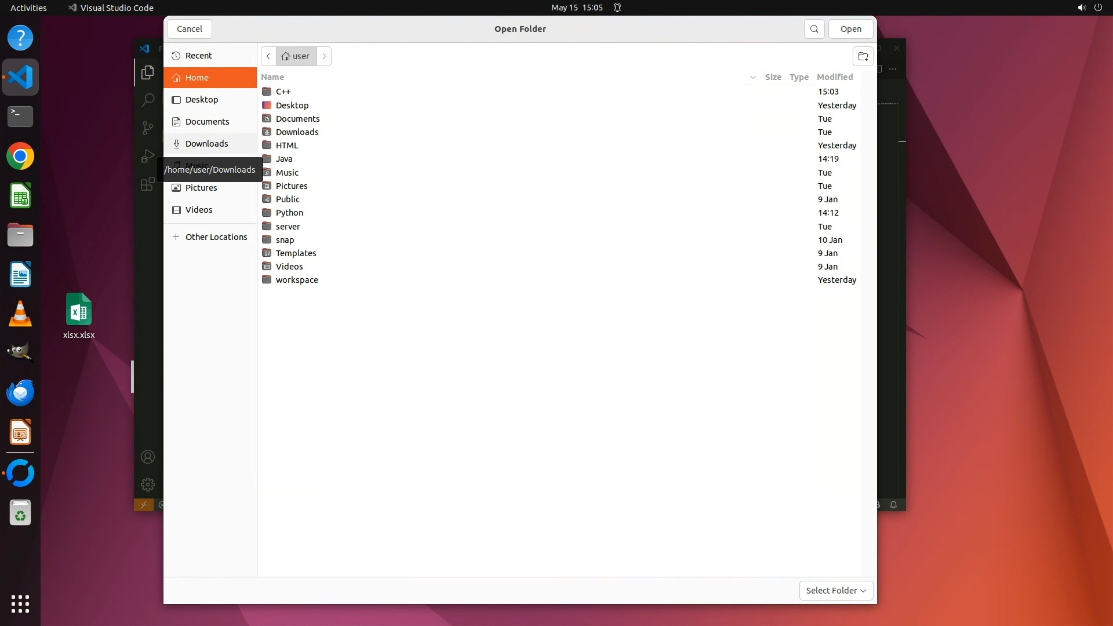Click the create new folder icon
Image resolution: width=1113 pixels, height=626 pixels.
[863, 56]
